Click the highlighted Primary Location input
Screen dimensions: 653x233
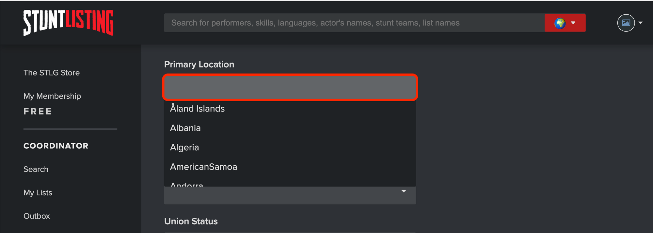coord(290,87)
